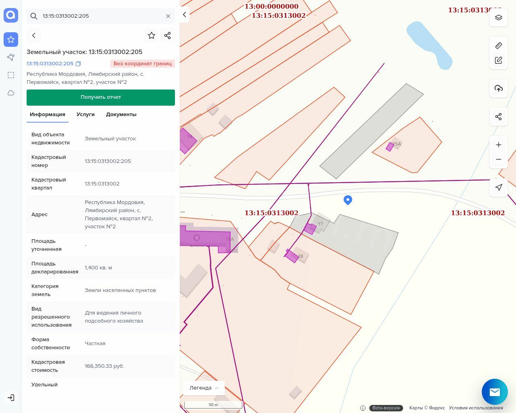Zoom in the map with plus
The height and width of the screenshot is (413, 516).
tap(498, 145)
